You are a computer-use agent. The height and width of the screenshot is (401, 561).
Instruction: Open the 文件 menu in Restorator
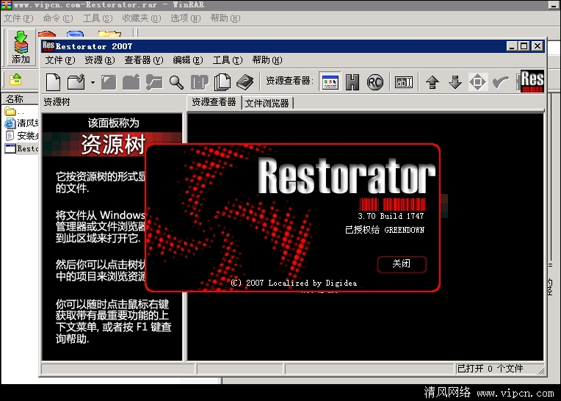tap(59, 60)
